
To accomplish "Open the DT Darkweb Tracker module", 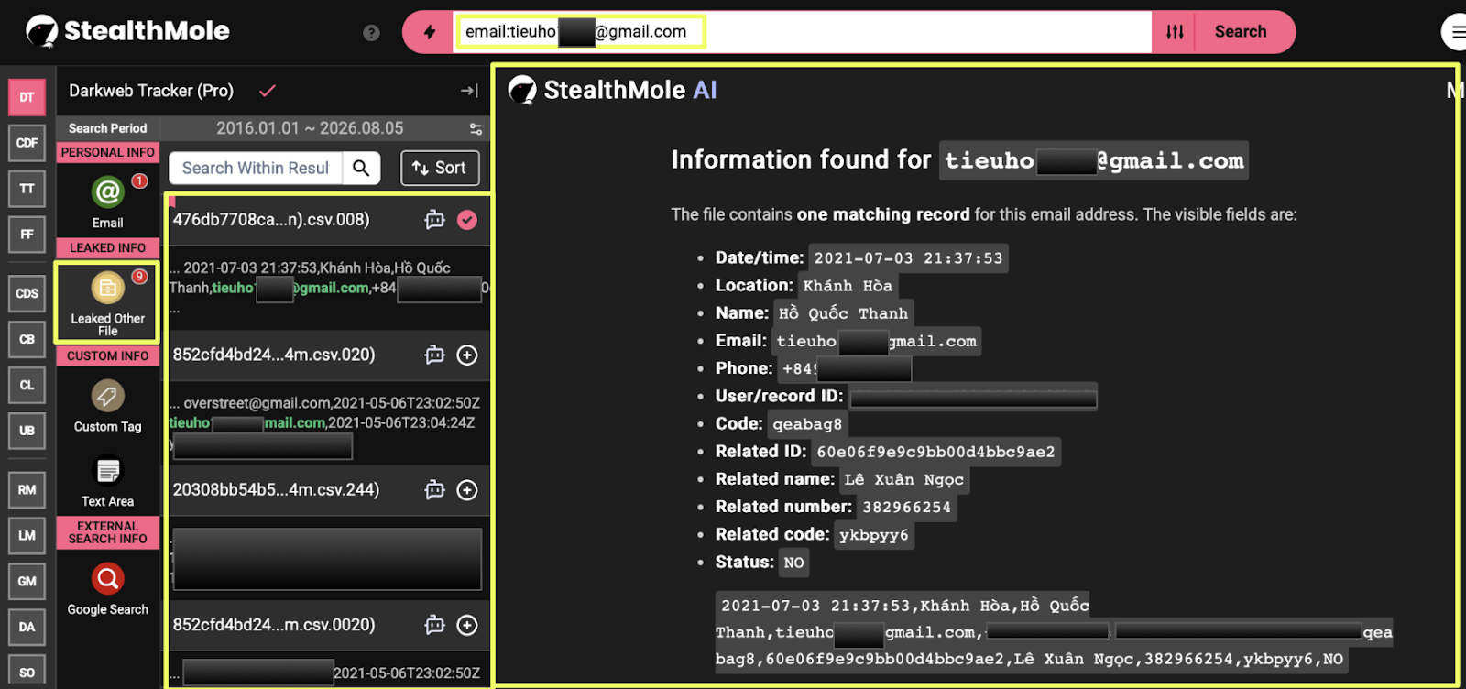I will tap(27, 97).
